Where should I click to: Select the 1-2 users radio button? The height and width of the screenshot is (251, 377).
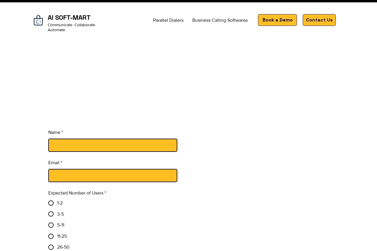(51, 203)
